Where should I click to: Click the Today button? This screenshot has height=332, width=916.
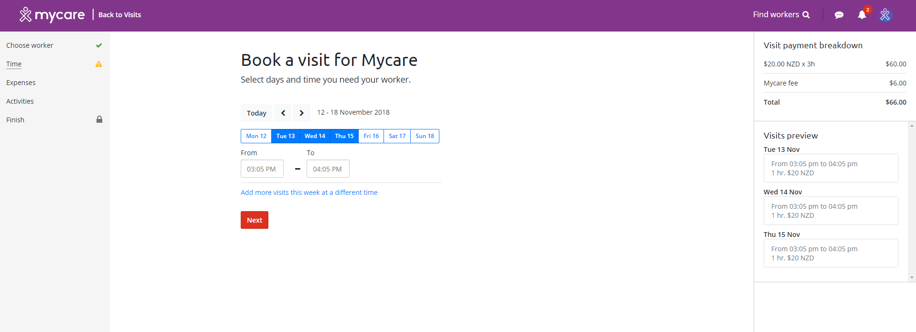pos(256,113)
